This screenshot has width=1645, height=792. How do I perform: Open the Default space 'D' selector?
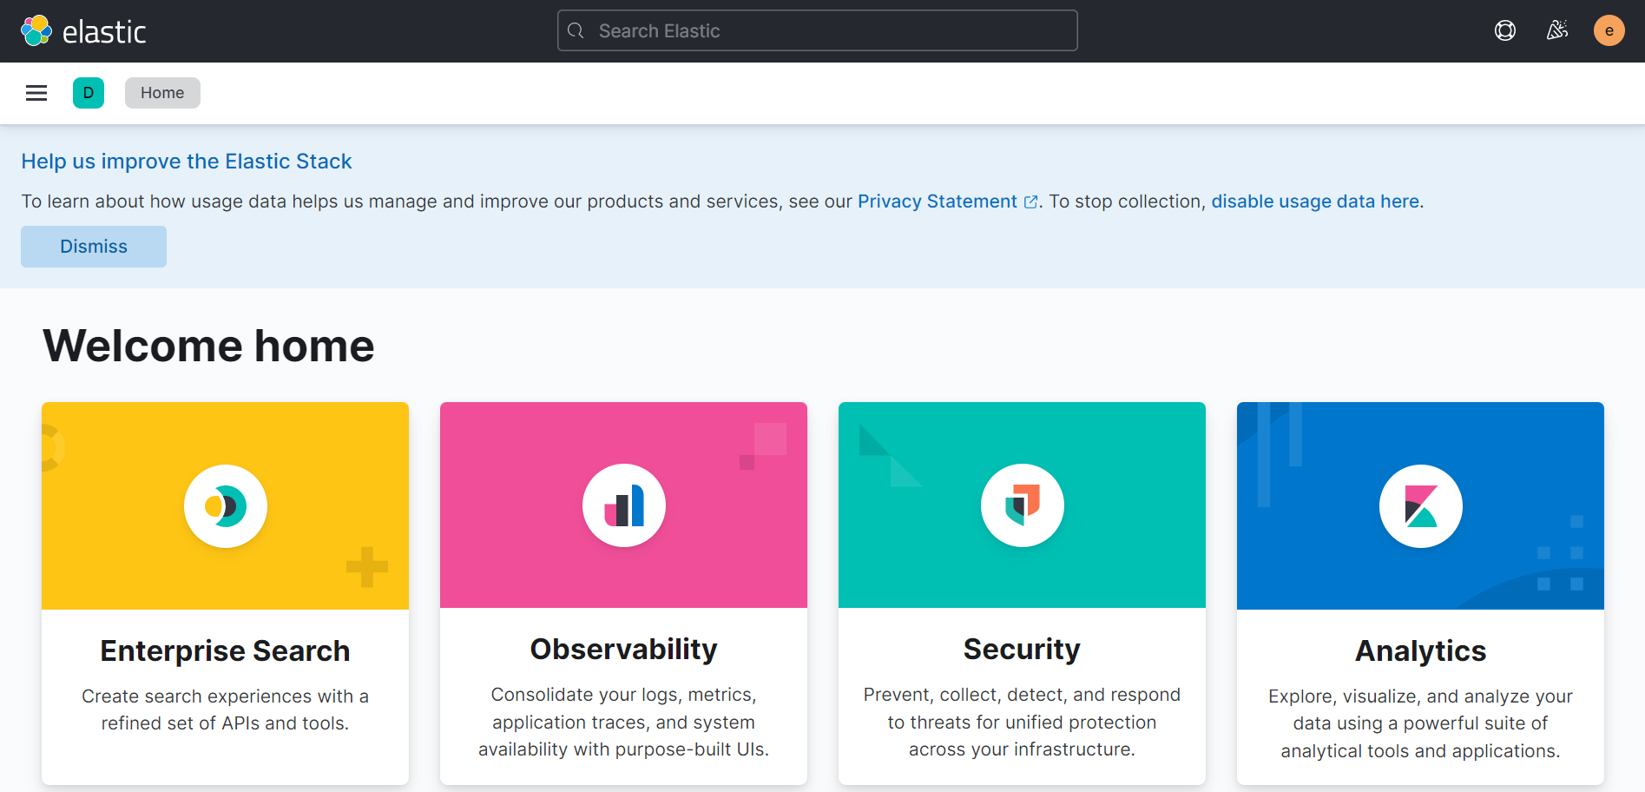[x=89, y=93]
